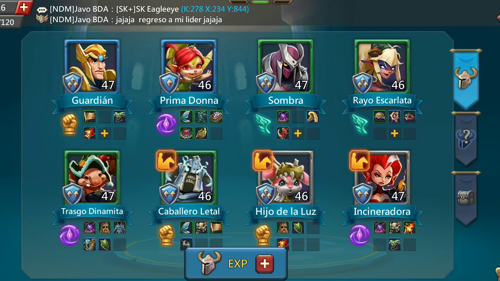Click the purple swirl icon under Prima Donna
Screen dimensions: 500x281
[x=166, y=124]
